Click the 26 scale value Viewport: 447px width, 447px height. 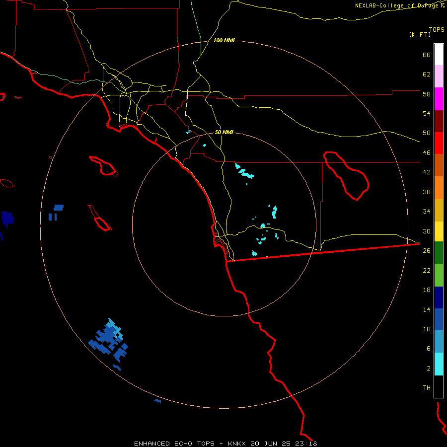pyautogui.click(x=427, y=251)
